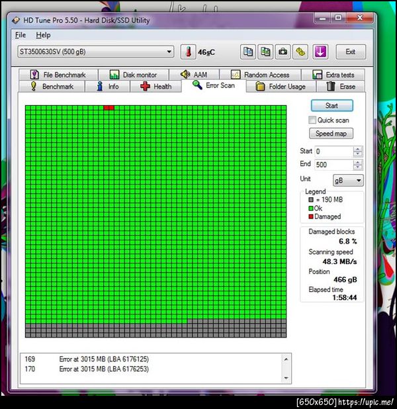
Task: Switch to the Random Access tab
Action: [260, 75]
